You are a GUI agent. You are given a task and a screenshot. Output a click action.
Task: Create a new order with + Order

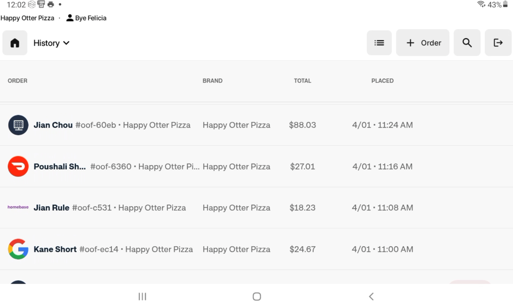(x=423, y=43)
